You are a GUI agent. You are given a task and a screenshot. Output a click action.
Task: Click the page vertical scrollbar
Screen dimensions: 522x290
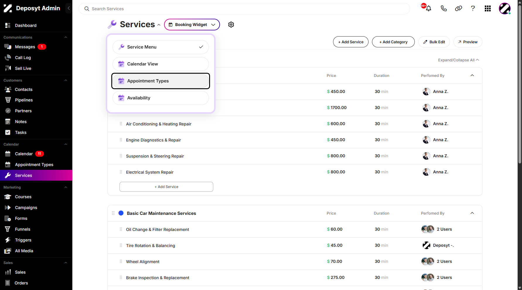[x=520, y=85]
